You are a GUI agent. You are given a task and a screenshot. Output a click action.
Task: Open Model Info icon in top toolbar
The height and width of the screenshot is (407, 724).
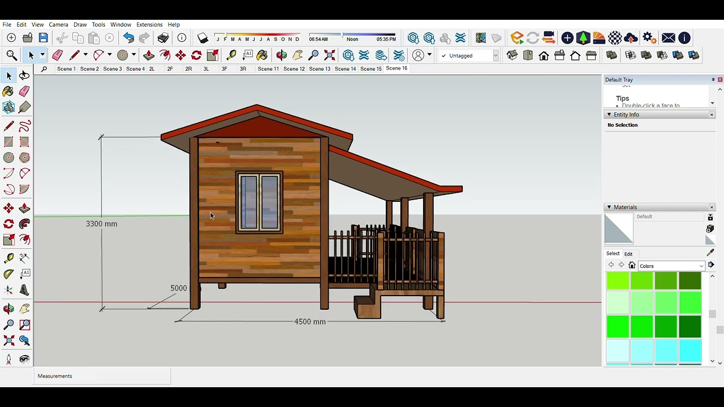[x=182, y=38]
